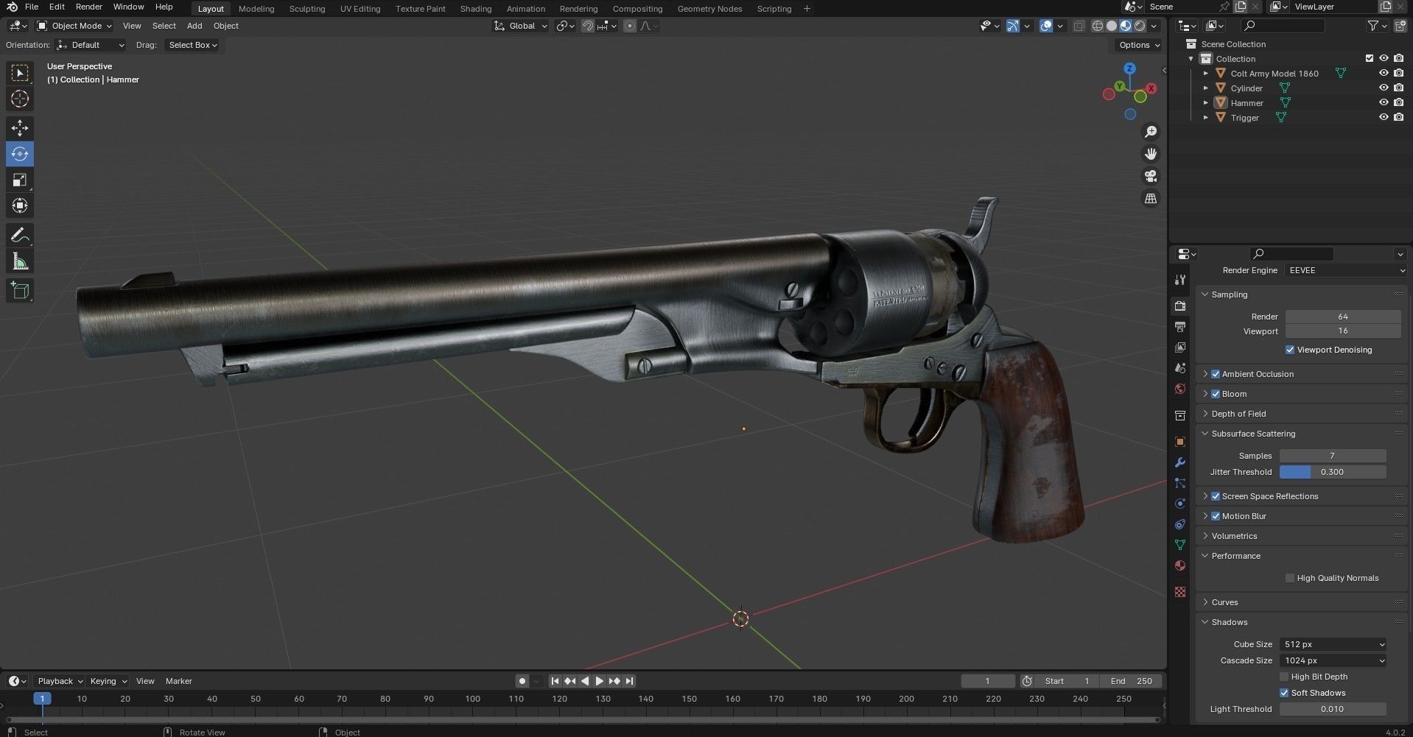Activate the Rotate tool

[20, 154]
